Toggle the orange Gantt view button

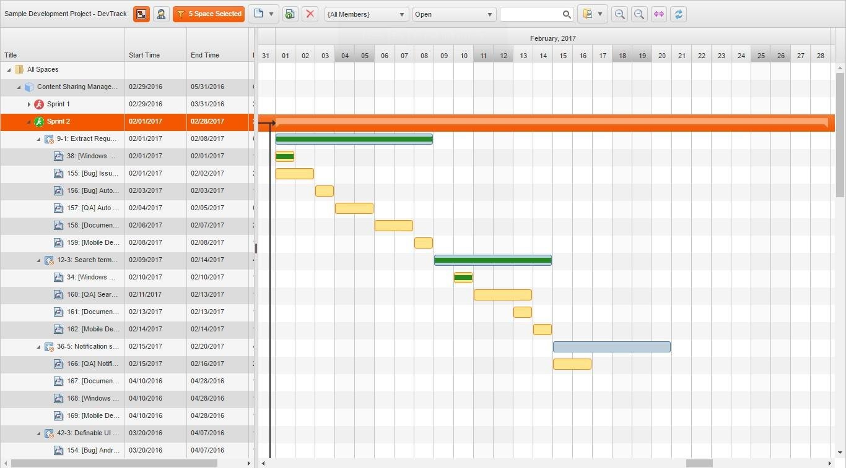141,14
